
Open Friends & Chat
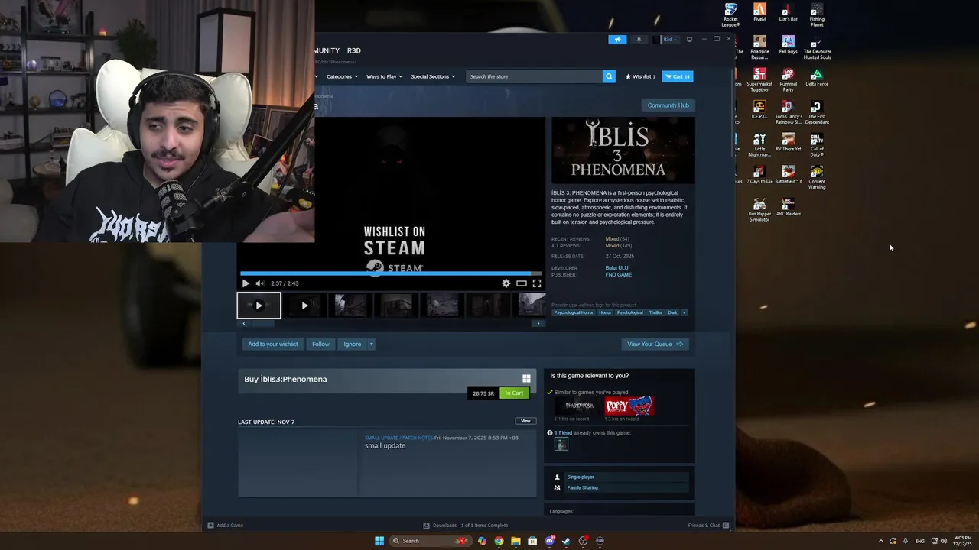(x=708, y=526)
